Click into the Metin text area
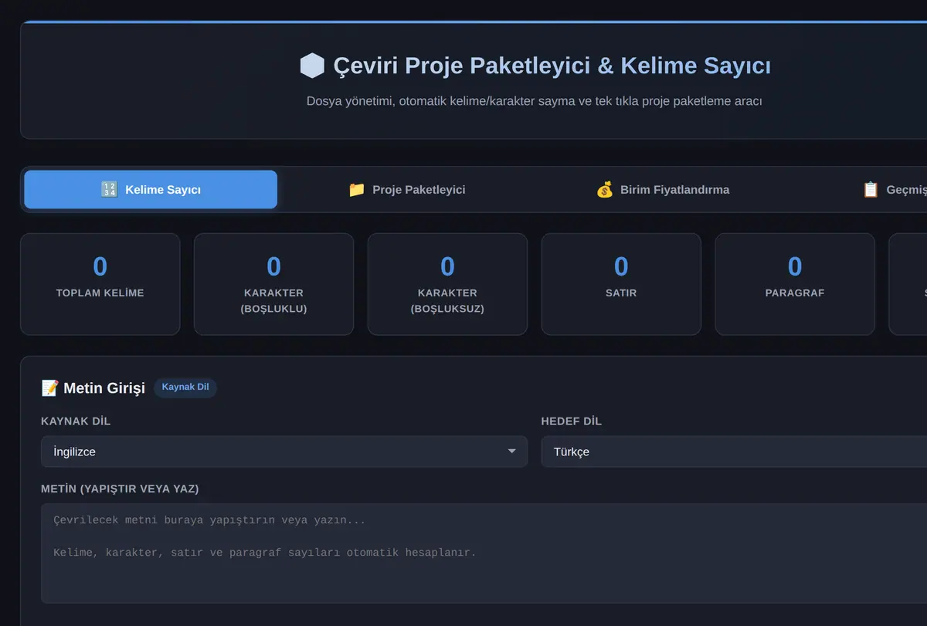Screen dimensions: 927x626 tap(484, 553)
